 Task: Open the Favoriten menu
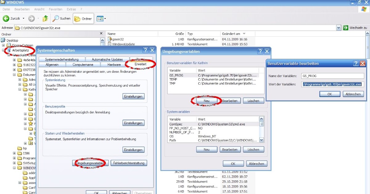[55, 9]
